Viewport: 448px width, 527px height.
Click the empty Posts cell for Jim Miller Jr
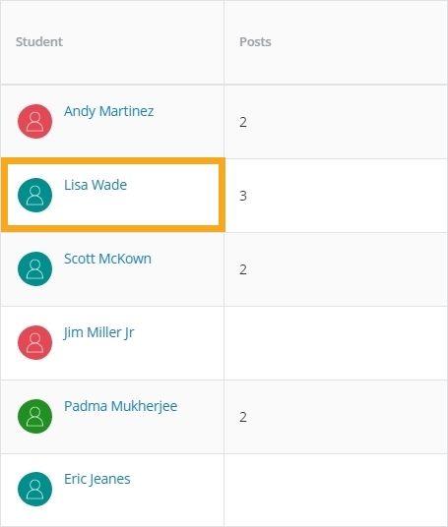pyautogui.click(x=336, y=343)
